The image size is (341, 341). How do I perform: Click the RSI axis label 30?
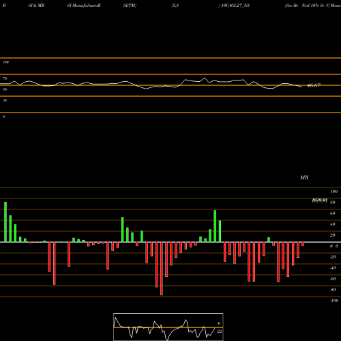pyautogui.click(x=5, y=100)
